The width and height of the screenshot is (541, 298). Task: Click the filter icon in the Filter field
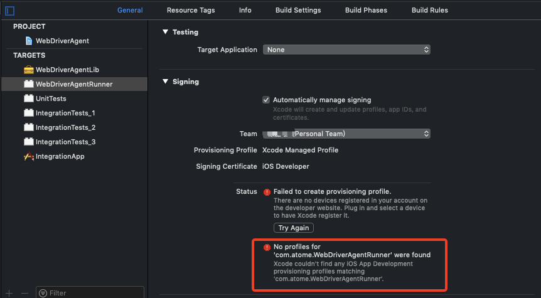click(x=43, y=293)
